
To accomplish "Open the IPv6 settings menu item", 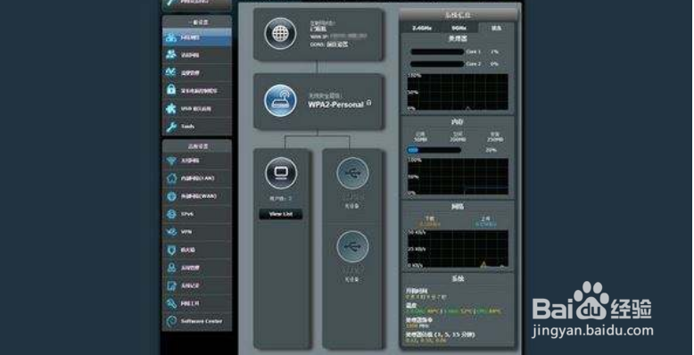I will tap(197, 214).
